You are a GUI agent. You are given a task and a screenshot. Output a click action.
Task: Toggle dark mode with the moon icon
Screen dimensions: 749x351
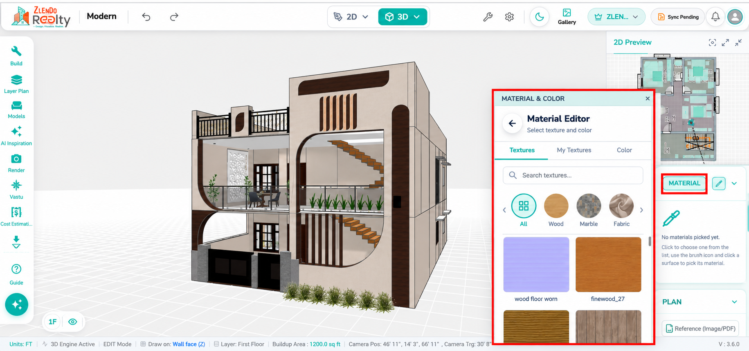540,17
